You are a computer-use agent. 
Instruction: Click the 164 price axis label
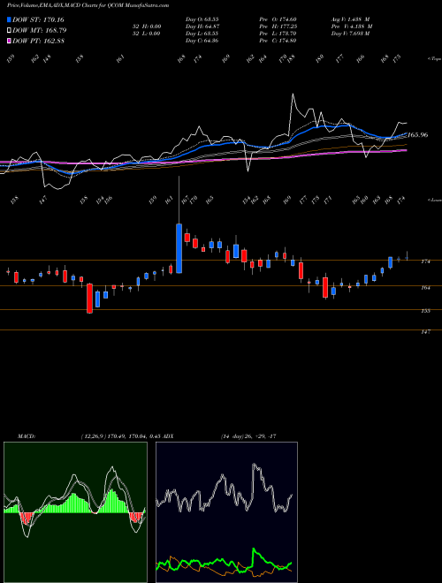pyautogui.click(x=425, y=287)
